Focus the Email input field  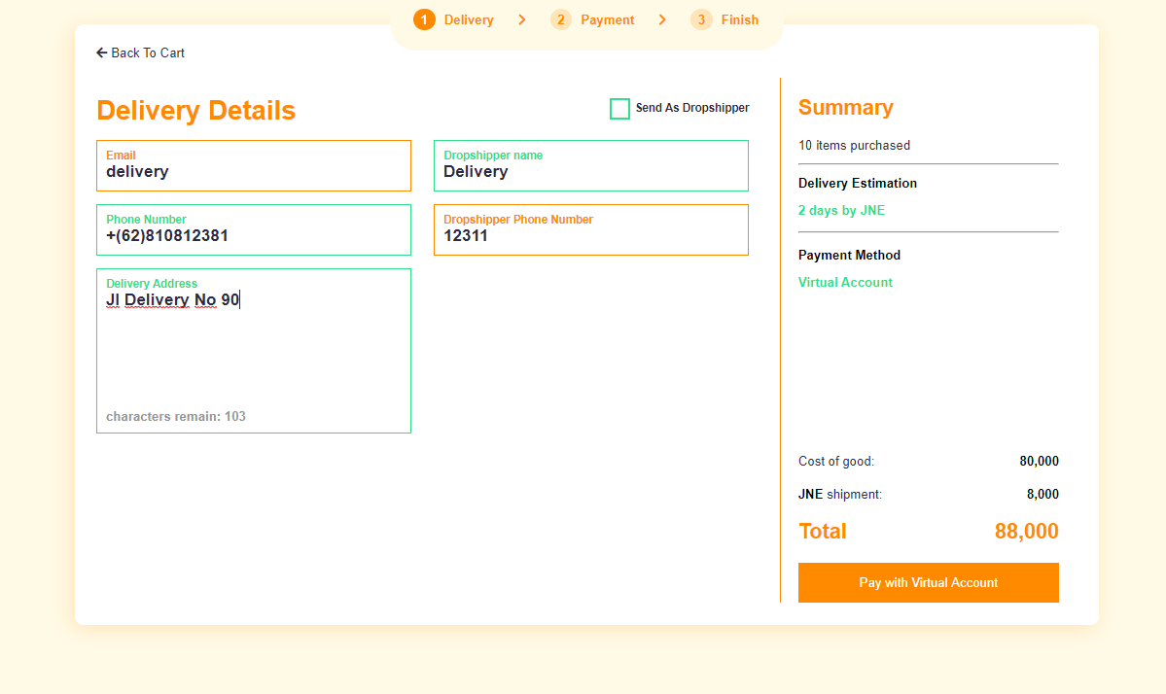254,165
